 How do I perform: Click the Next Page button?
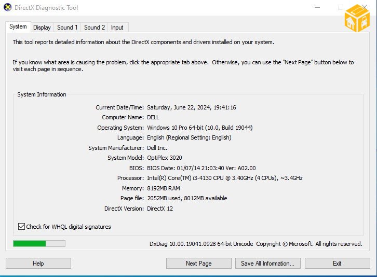198,264
